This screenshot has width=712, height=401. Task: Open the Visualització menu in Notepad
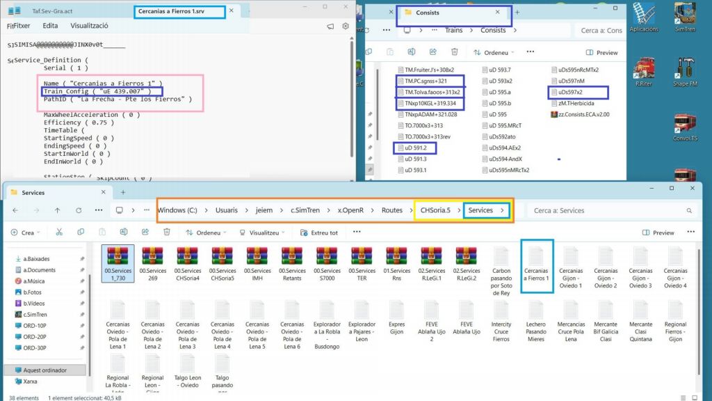point(89,26)
